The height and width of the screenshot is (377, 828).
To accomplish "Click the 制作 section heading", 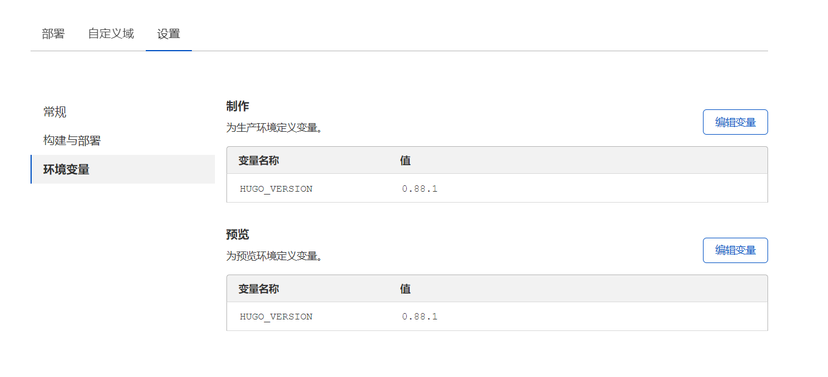I will [x=237, y=106].
